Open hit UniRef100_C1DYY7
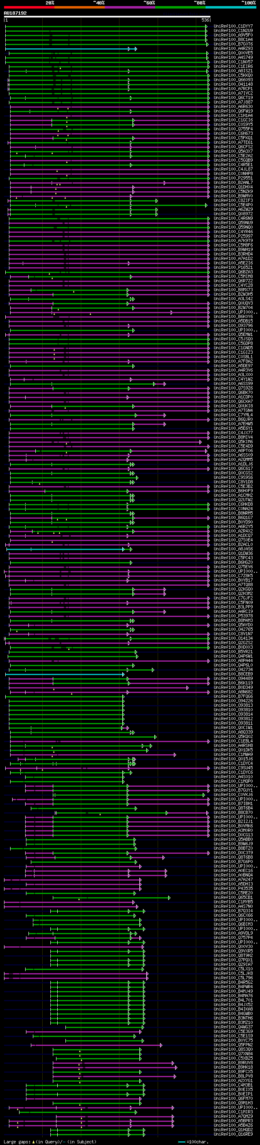260x1145 pixels. pyautogui.click(x=233, y=26)
